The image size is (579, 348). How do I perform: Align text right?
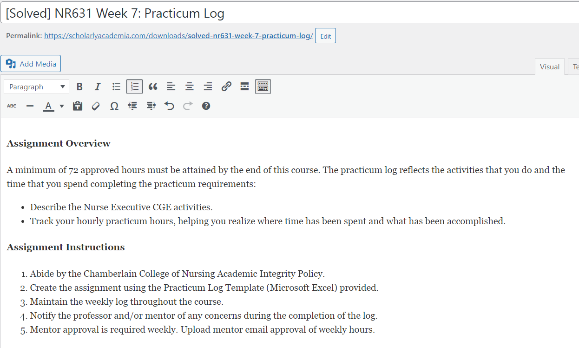tap(208, 87)
